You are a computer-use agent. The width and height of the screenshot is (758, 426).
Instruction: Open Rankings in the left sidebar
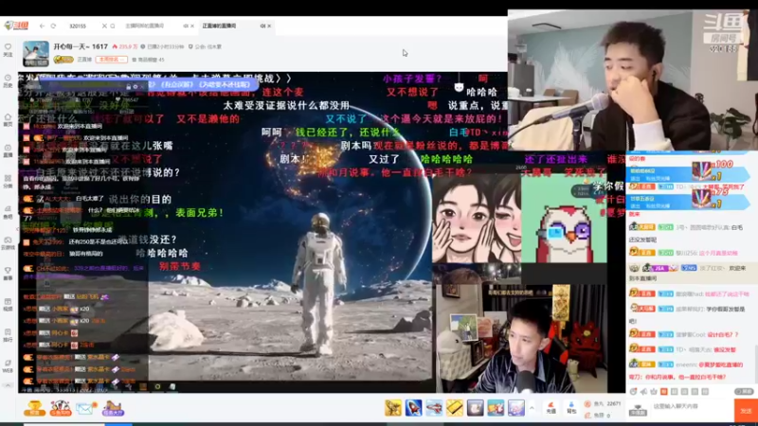[x=8, y=335]
